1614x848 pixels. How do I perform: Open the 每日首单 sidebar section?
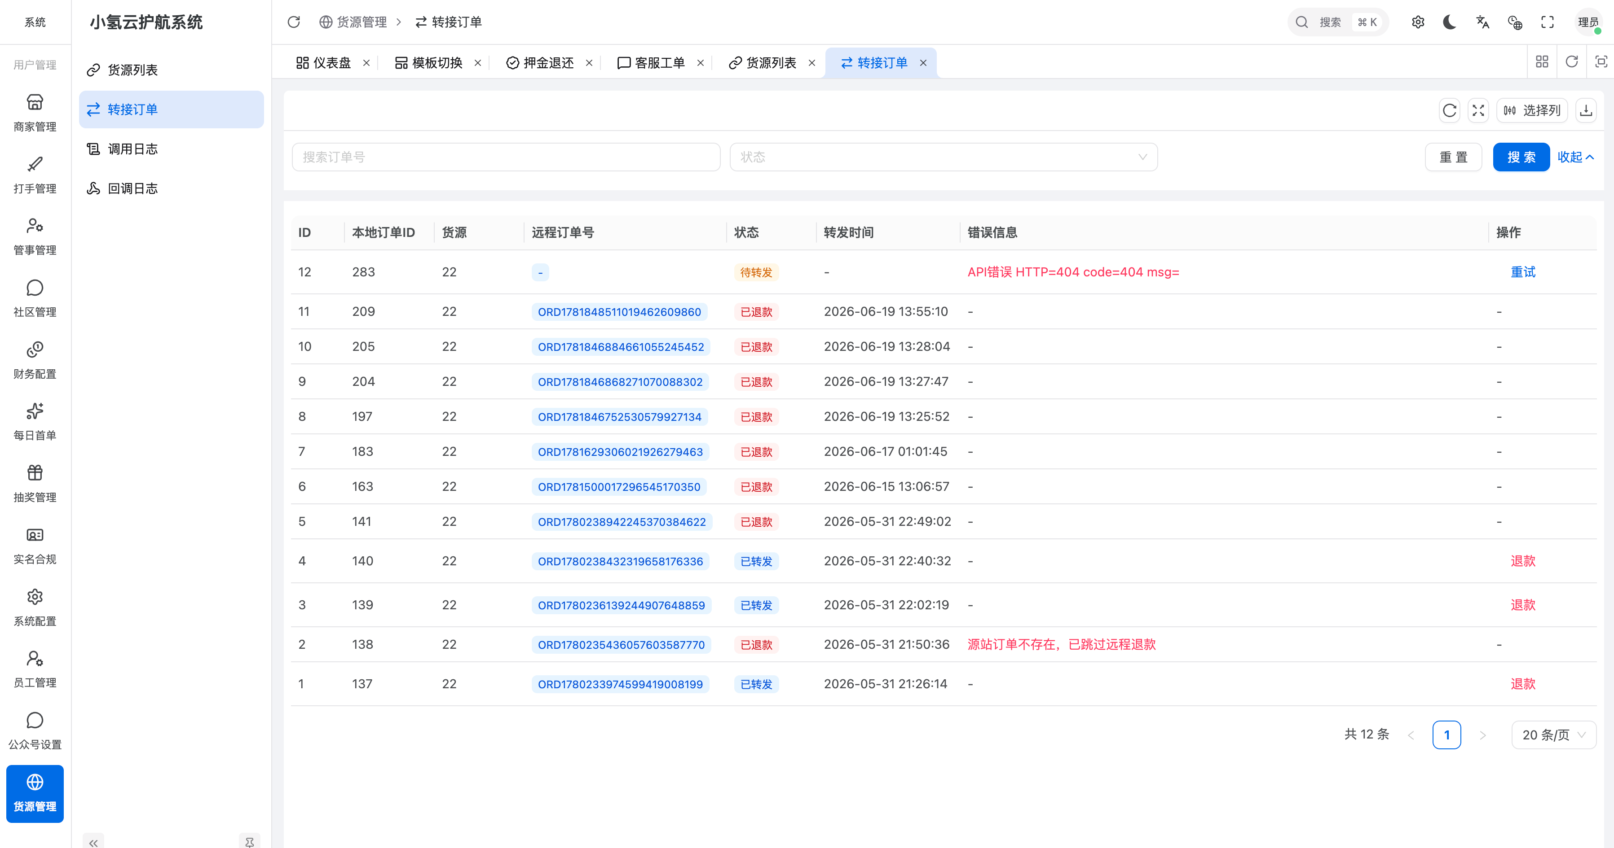[35, 422]
